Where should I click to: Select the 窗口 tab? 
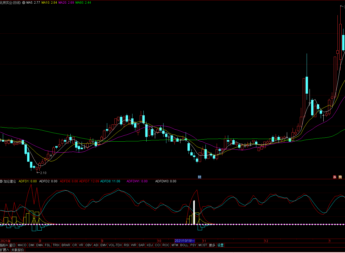click(x=13, y=245)
